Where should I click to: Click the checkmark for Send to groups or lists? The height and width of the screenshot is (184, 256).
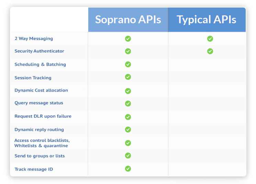[x=128, y=156]
